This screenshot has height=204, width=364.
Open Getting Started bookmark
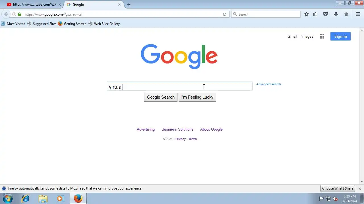tap(72, 24)
